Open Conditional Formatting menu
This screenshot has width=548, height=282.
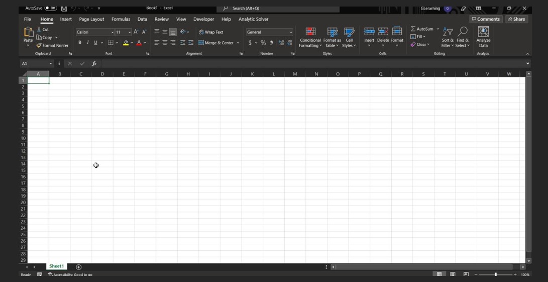pos(310,37)
